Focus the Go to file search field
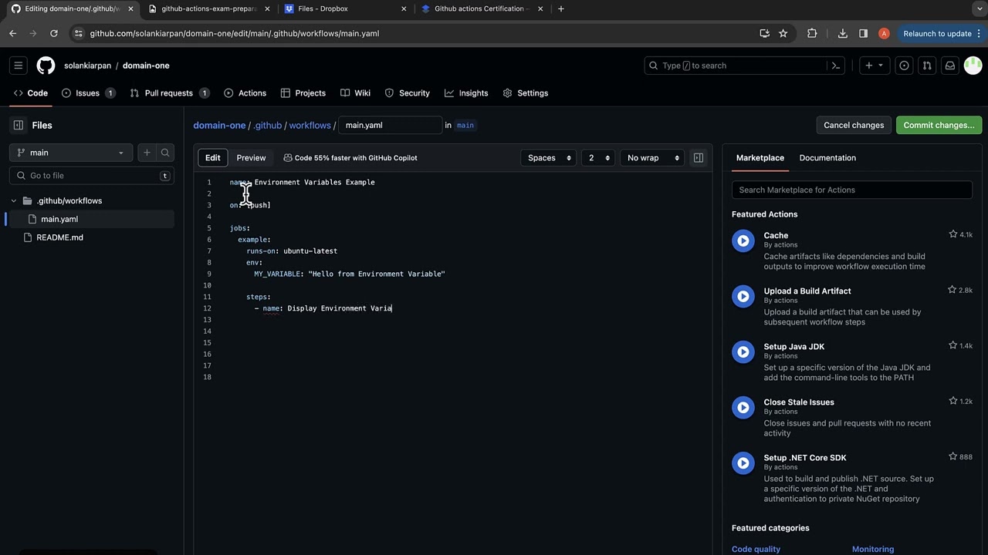The height and width of the screenshot is (555, 988). tap(92, 176)
